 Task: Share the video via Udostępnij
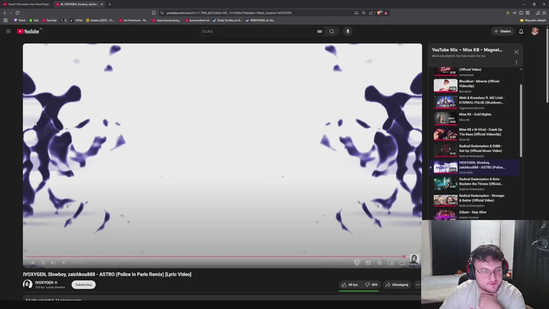click(x=397, y=285)
